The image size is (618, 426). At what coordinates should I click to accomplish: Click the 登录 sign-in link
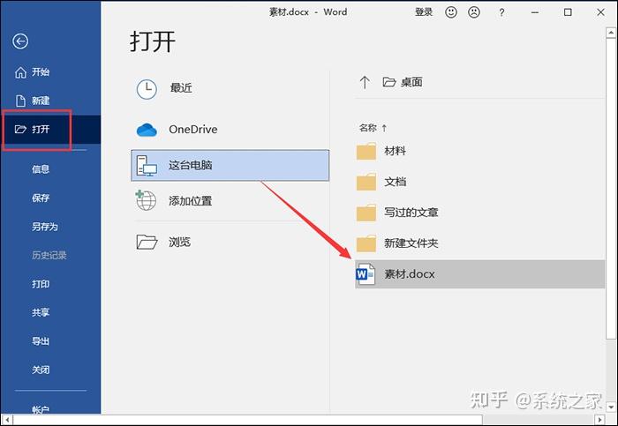(424, 12)
